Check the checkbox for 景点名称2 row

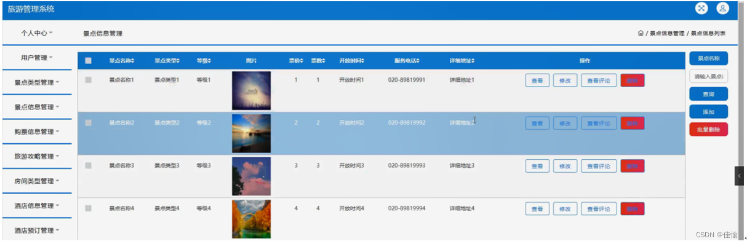pyautogui.click(x=88, y=123)
